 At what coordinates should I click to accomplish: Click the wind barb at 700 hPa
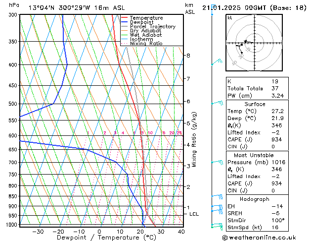pos(217,162)
